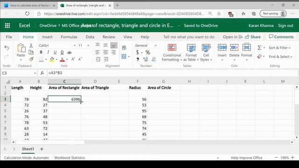Toggle Double Underline formatting

[62, 52]
